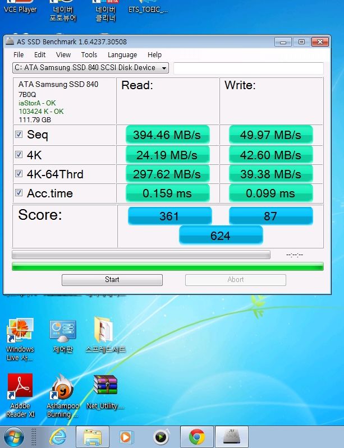Open the Tools menu

89,54
